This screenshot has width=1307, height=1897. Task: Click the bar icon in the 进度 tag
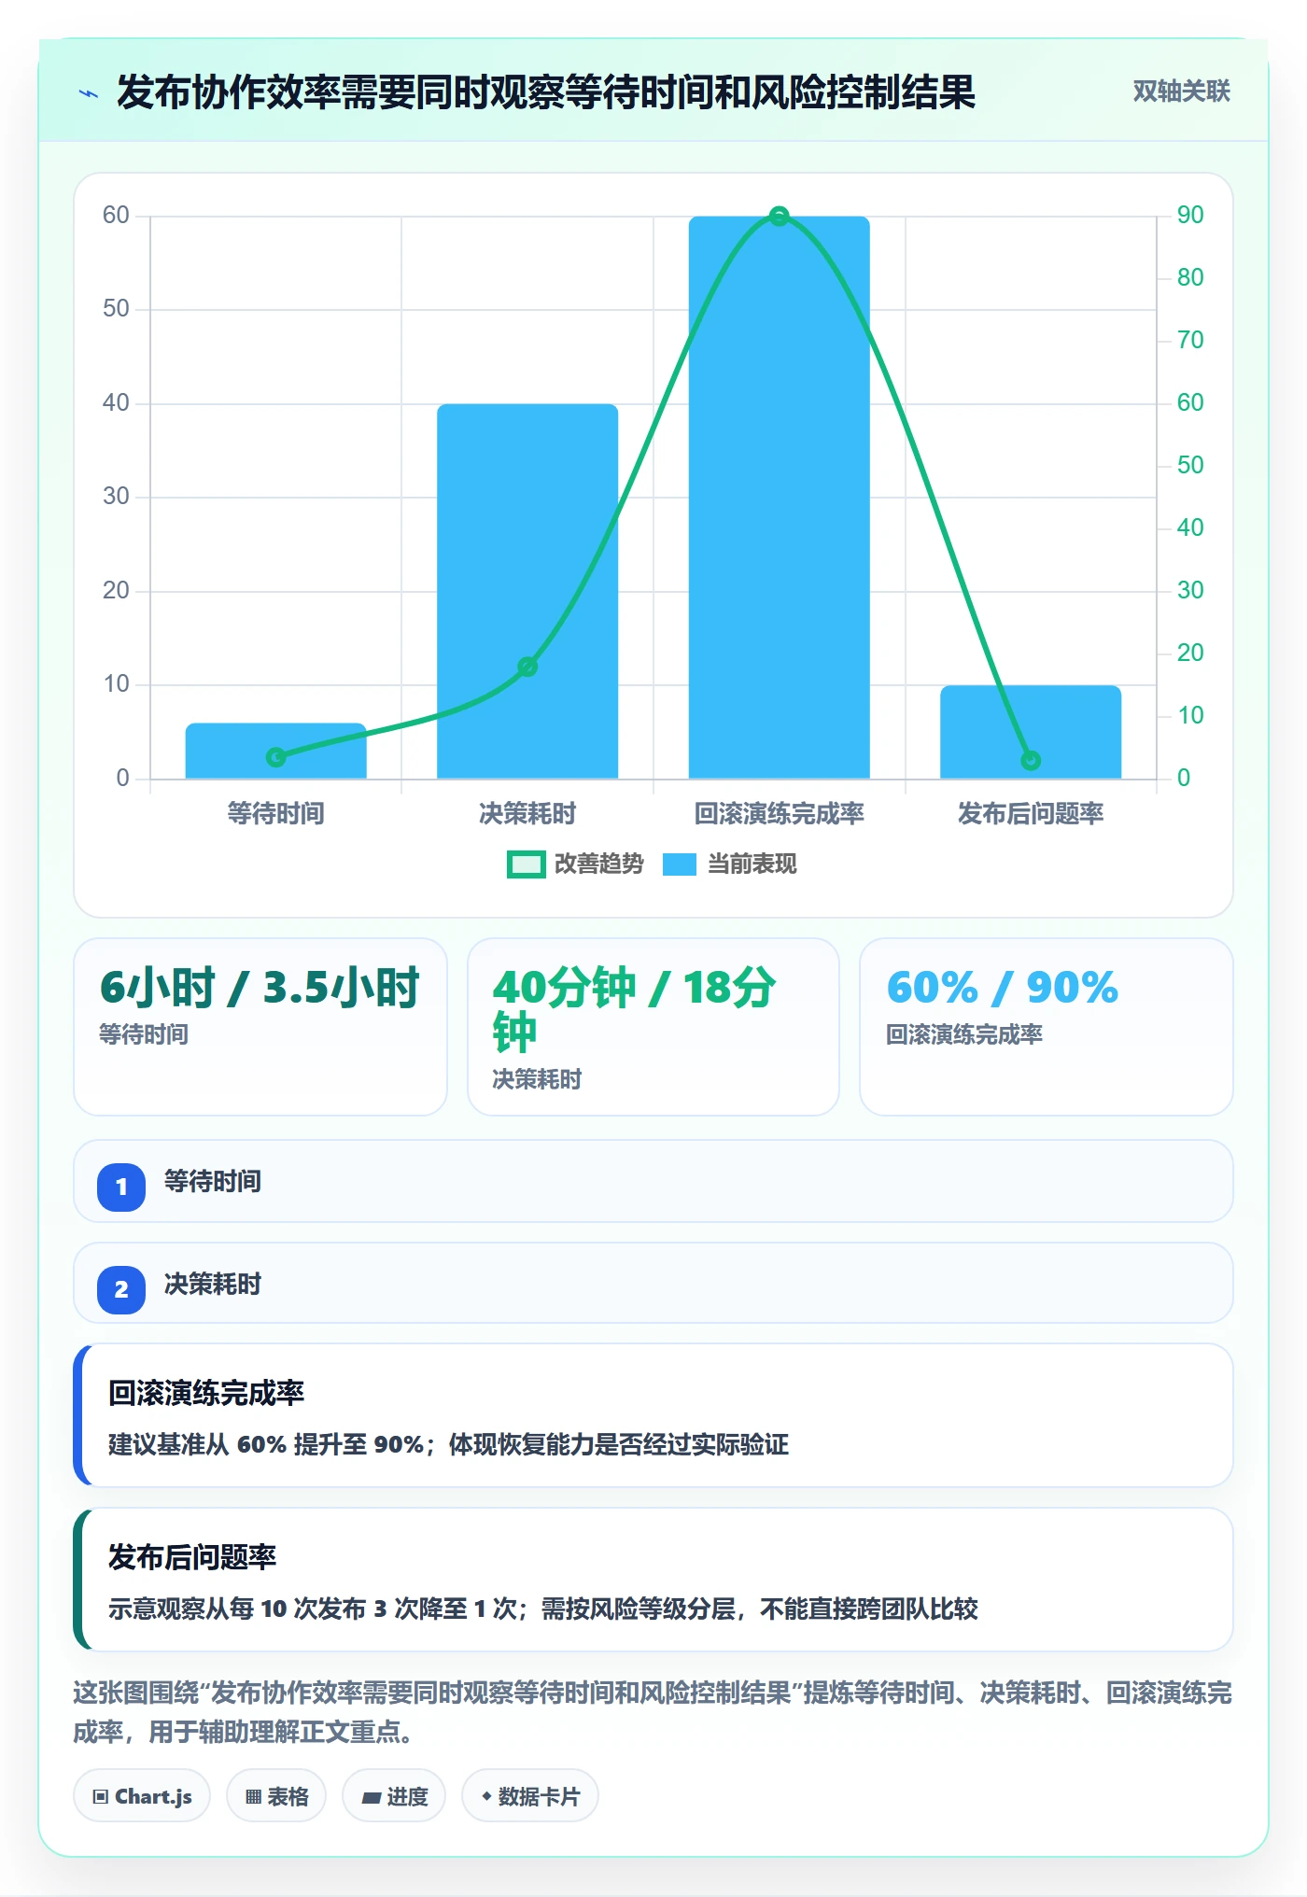point(372,1797)
